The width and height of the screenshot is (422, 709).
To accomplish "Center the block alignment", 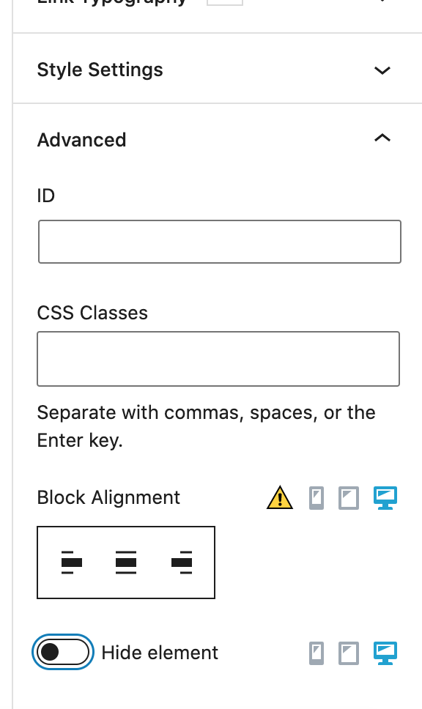I will point(126,563).
